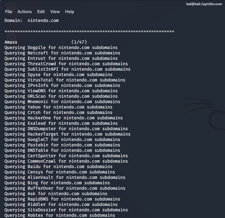The image size is (225, 218).
Task: Click the 'Querying Robtex' line
Action: 60,215
